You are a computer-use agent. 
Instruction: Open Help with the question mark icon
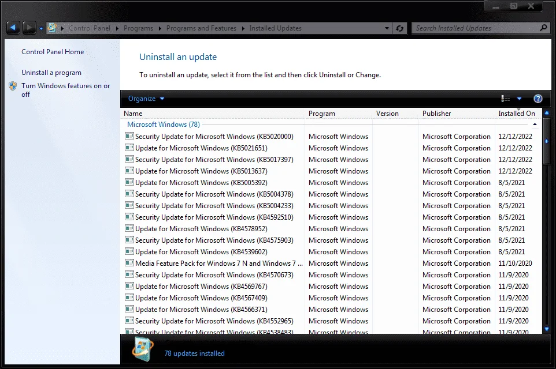pos(538,99)
